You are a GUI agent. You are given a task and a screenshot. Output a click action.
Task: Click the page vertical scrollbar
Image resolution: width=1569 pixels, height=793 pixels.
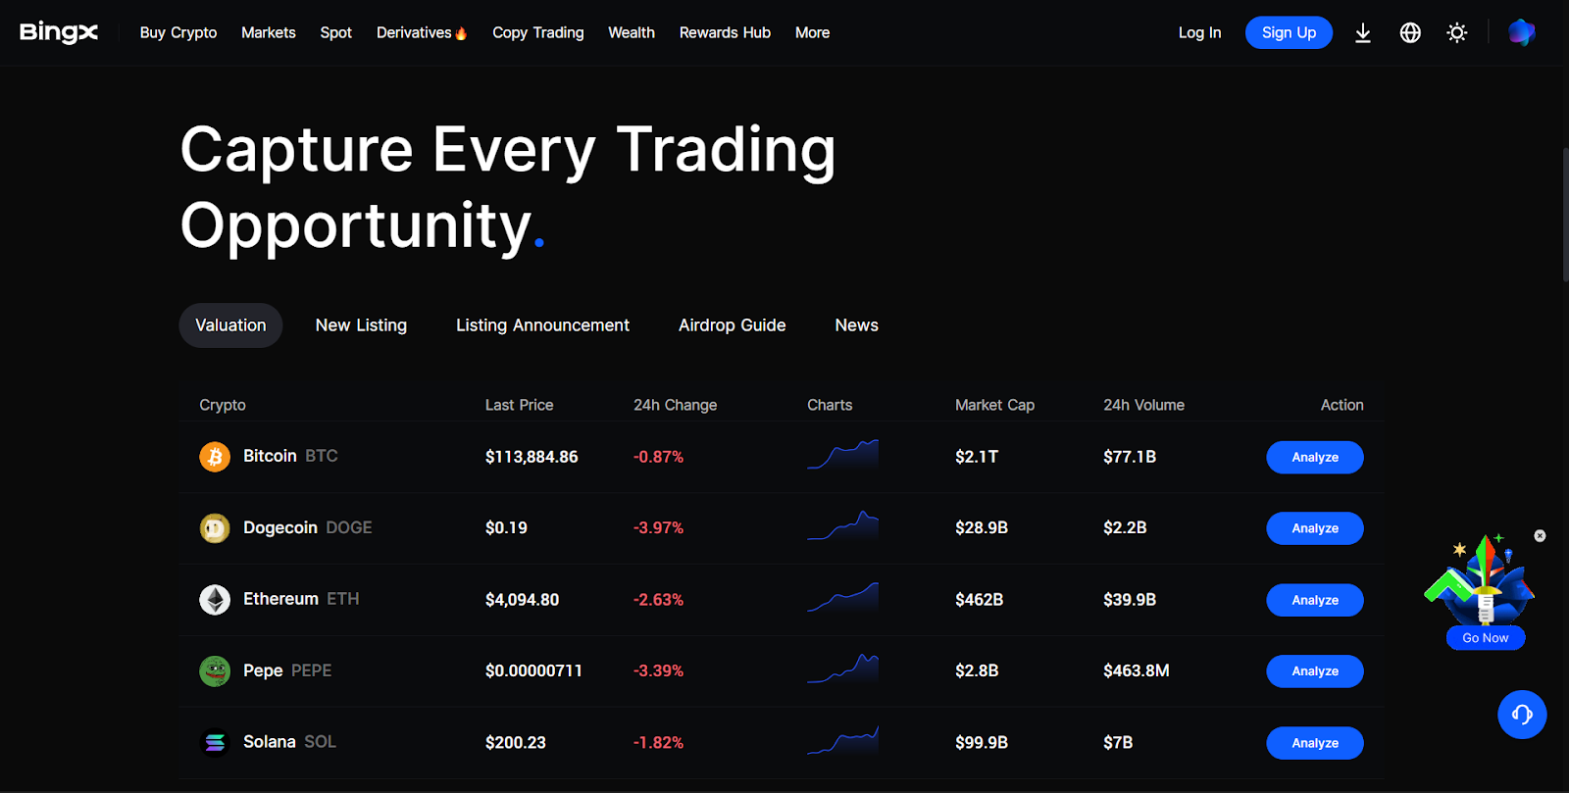(x=1565, y=216)
